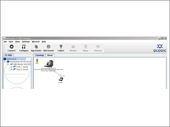Image resolution: width=170 pixels, height=127 pixels.
Task: Select the host computer in topology view
Action: (x=49, y=63)
